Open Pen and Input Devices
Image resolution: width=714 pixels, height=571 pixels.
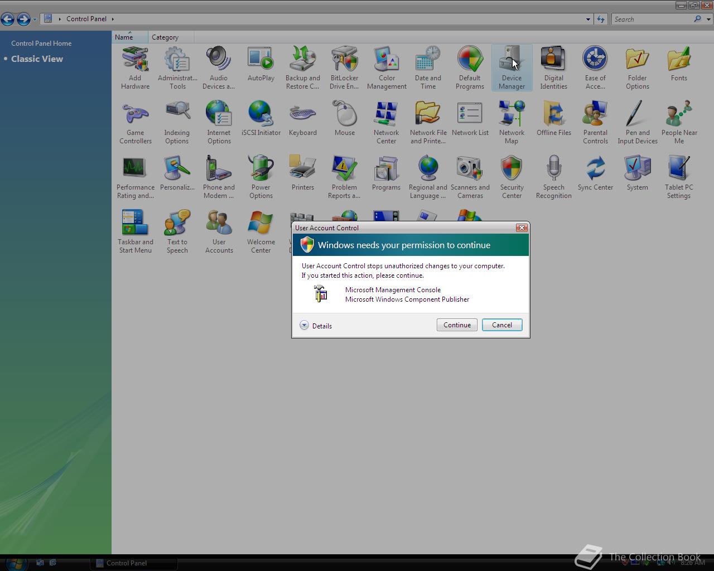[x=637, y=122]
